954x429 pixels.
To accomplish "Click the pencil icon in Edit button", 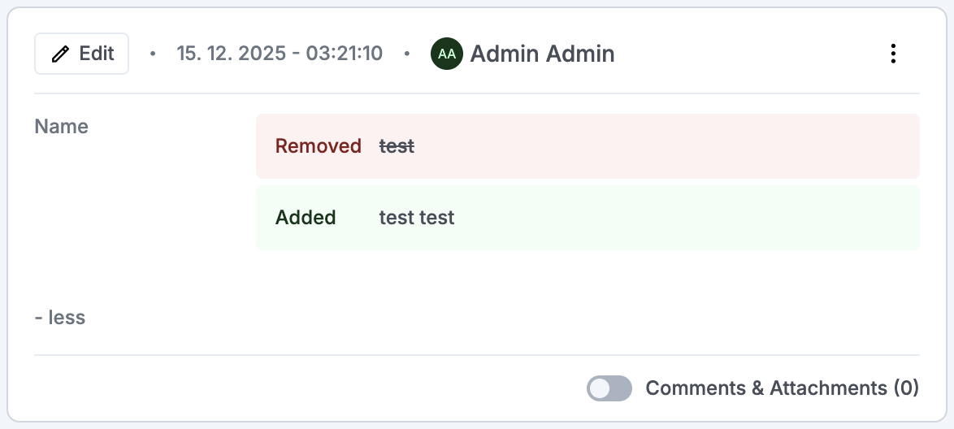I will tap(60, 54).
